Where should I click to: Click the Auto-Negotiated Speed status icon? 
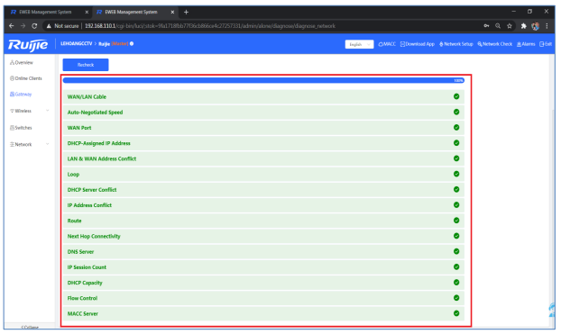tap(456, 112)
